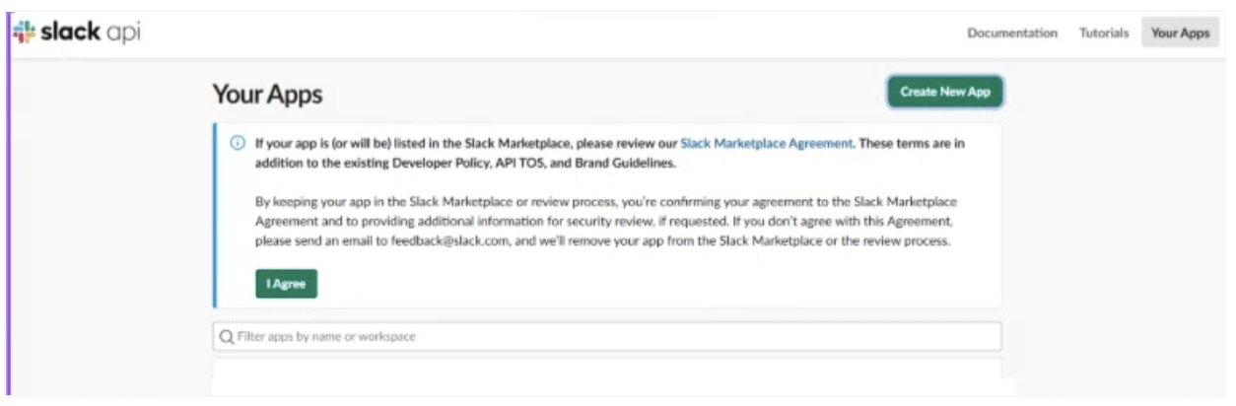Click the "slack api" wordmark
The height and width of the screenshot is (406, 1236).
[90, 32]
